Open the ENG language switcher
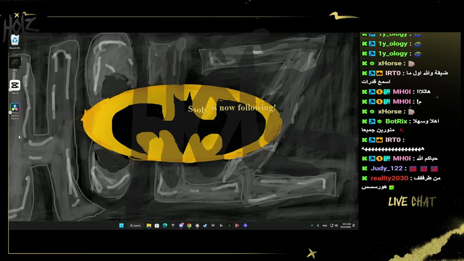Viewport: 464px width, 261px height. (325, 225)
